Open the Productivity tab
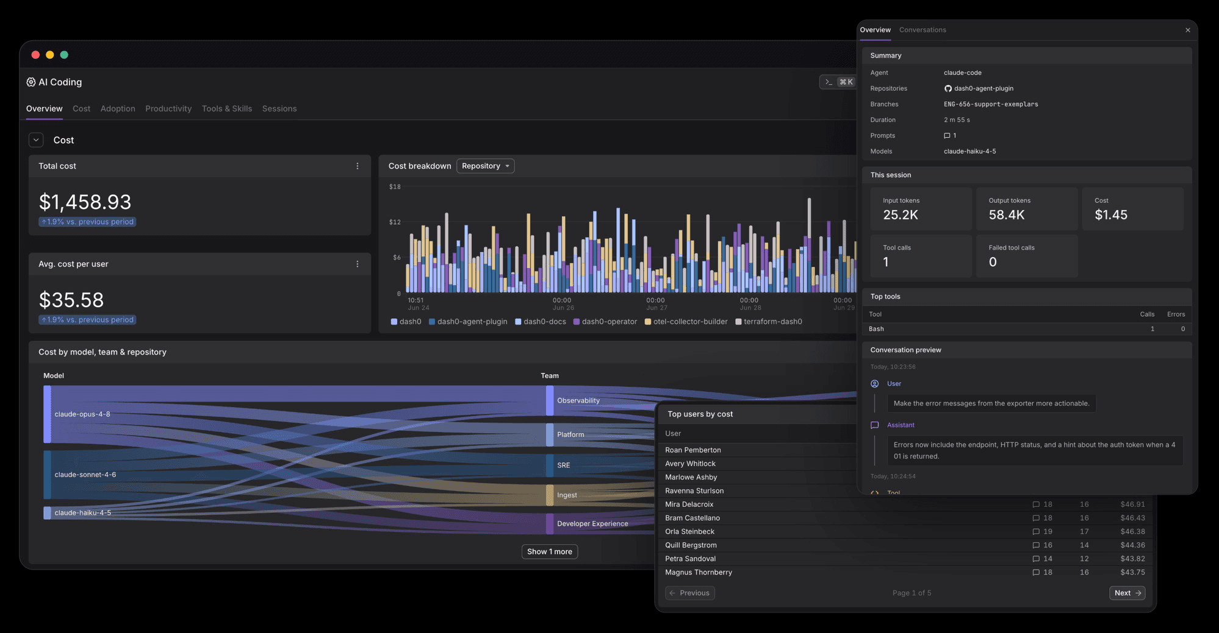The width and height of the screenshot is (1219, 633). pos(168,109)
